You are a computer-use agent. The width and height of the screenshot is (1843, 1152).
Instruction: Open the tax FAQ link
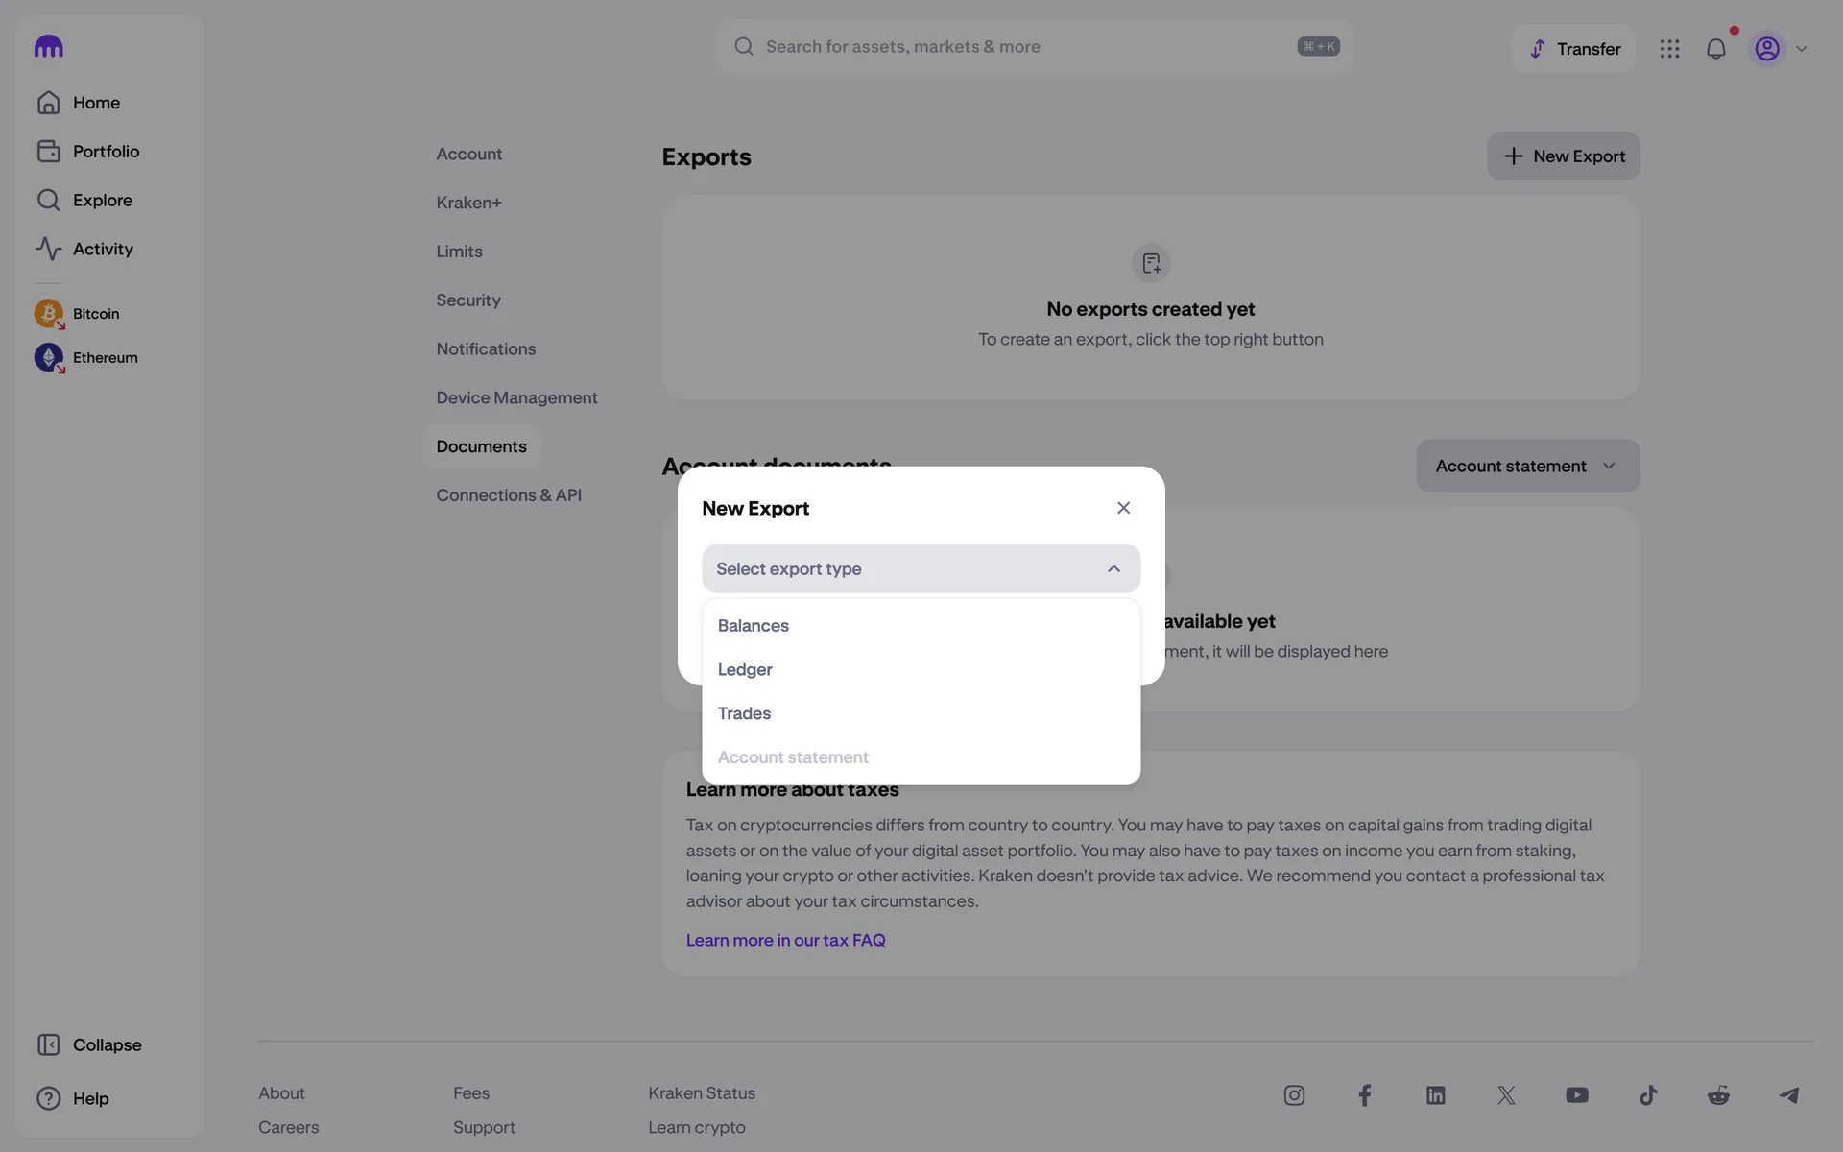785,941
